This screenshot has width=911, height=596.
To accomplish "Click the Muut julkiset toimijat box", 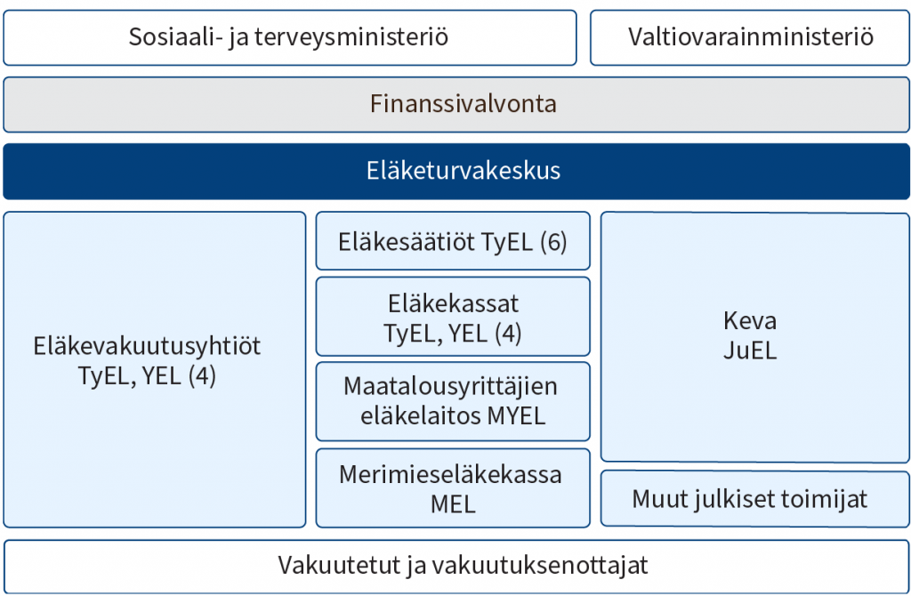I will pyautogui.click(x=755, y=499).
